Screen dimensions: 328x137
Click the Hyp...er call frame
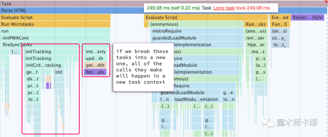click(x=256, y=45)
